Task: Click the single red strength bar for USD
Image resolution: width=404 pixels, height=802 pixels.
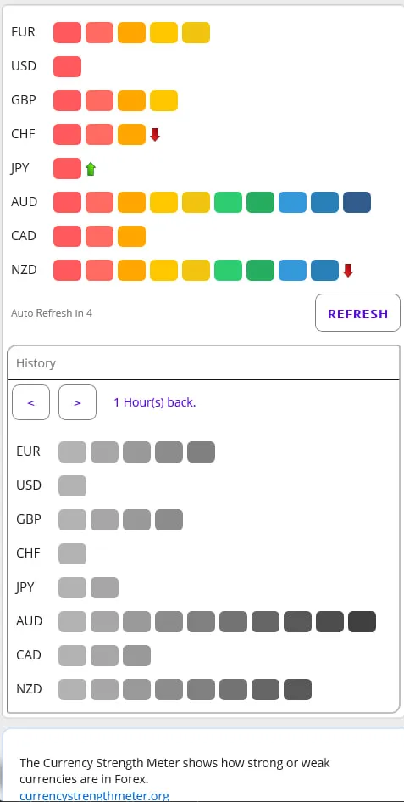Action: click(68, 66)
